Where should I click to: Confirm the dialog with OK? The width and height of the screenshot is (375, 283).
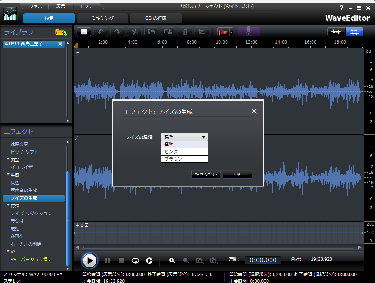pos(237,174)
